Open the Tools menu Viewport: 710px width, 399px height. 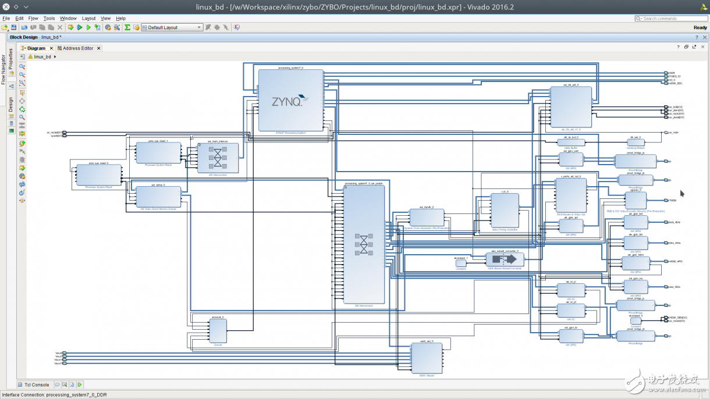coord(49,19)
